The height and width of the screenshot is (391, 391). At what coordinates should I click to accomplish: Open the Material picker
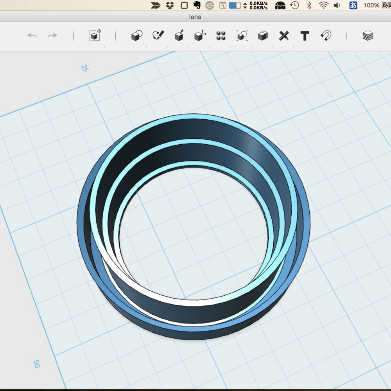pos(368,36)
